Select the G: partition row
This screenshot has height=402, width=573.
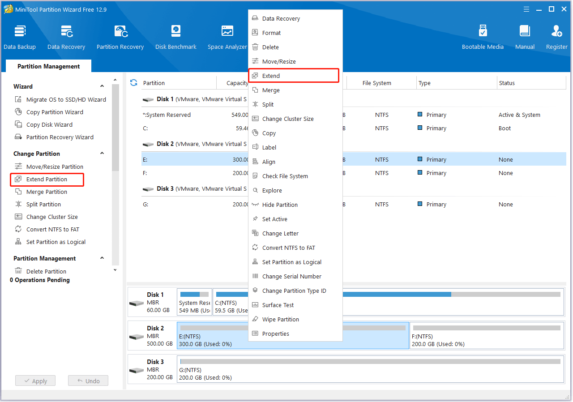pos(354,205)
